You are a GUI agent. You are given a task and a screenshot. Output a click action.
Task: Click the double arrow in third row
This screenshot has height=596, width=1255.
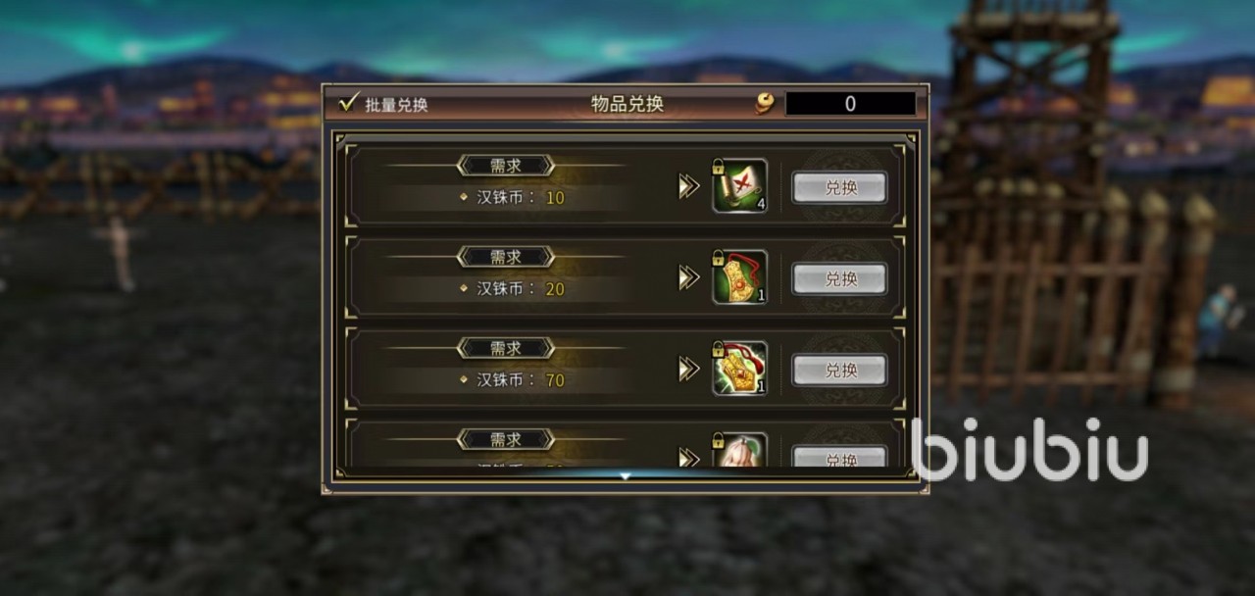coord(689,369)
